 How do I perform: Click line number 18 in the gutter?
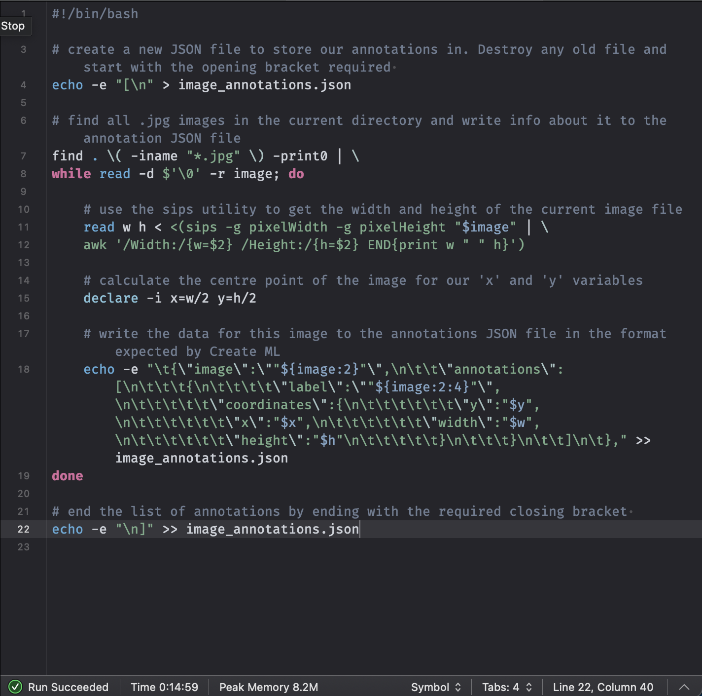(24, 369)
